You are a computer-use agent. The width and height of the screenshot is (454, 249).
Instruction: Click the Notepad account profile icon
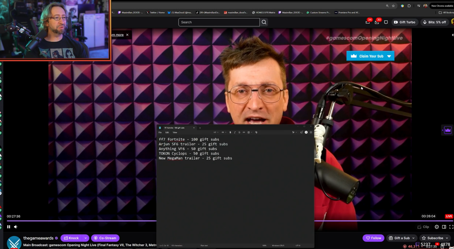(306, 132)
